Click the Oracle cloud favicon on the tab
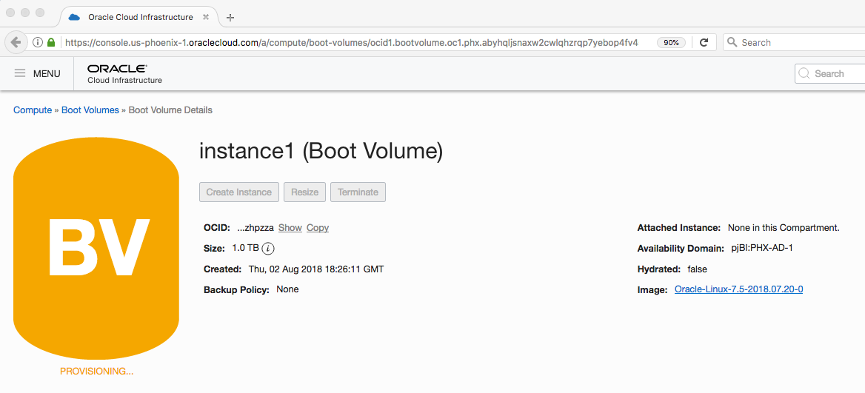The width and height of the screenshot is (865, 393). 74,17
